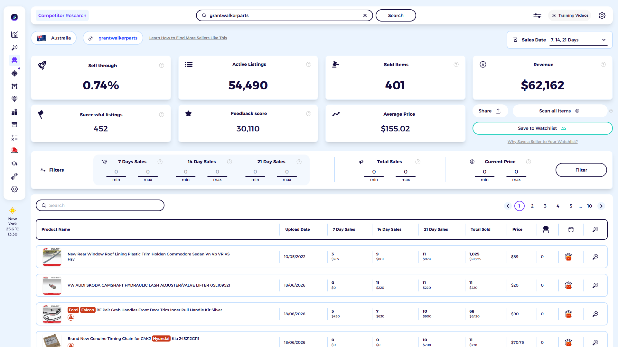Open Why Save a Seller to Watchlist link
The width and height of the screenshot is (618, 347).
coord(543,142)
